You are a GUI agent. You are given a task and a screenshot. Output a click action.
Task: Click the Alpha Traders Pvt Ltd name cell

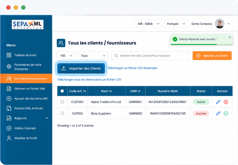coord(107,102)
